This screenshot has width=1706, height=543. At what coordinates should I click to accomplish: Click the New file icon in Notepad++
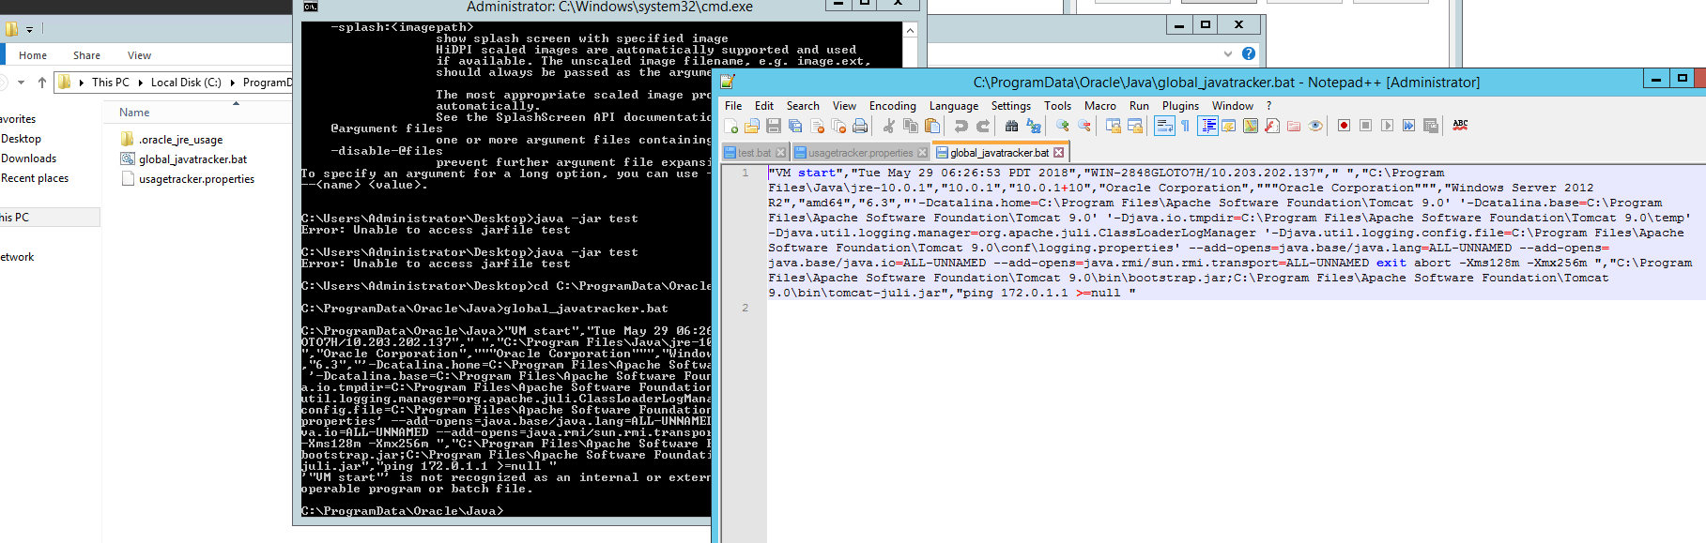pos(730,126)
